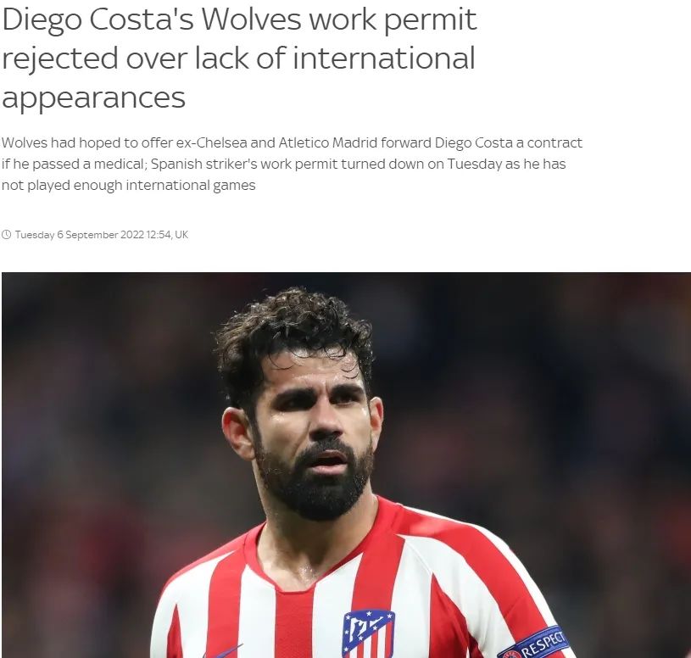Click 'Tuesday 6 September 2022' timestamp text
The width and height of the screenshot is (691, 658).
tap(80, 235)
